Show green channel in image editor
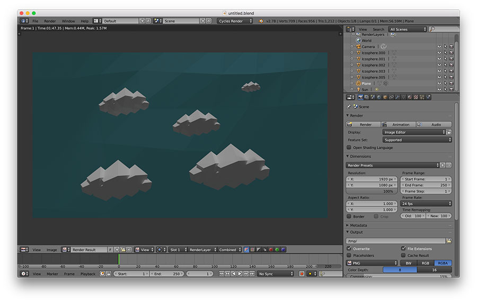This screenshot has width=477, height=302. (277, 250)
